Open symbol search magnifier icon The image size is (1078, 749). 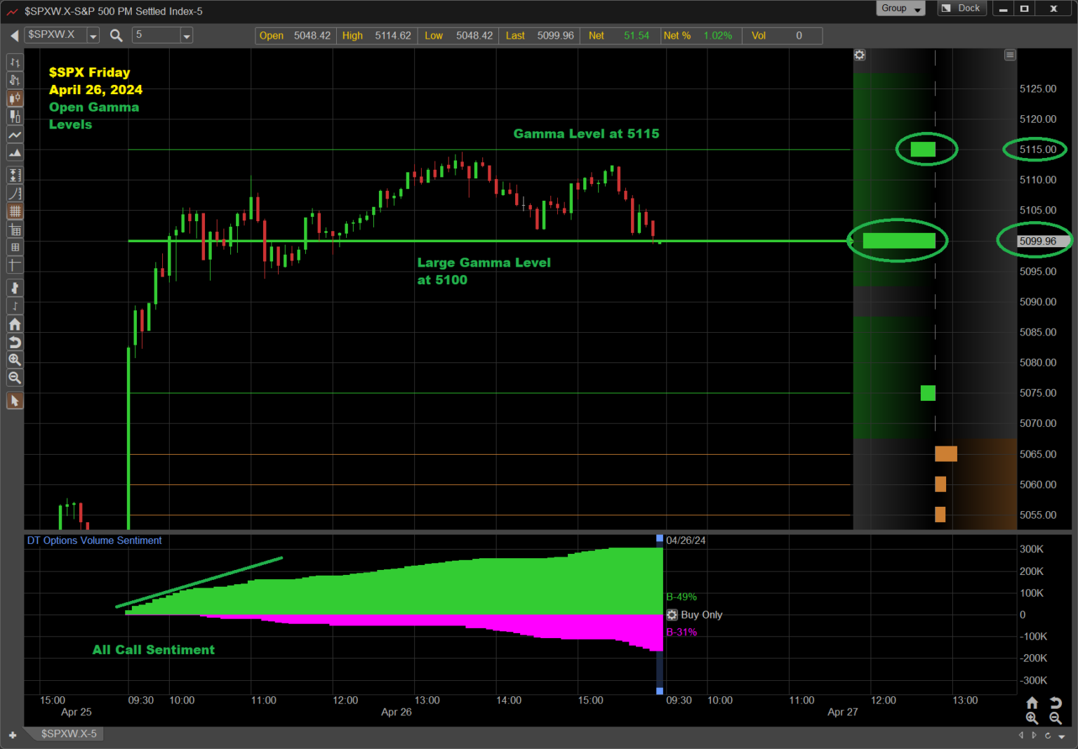(x=117, y=36)
